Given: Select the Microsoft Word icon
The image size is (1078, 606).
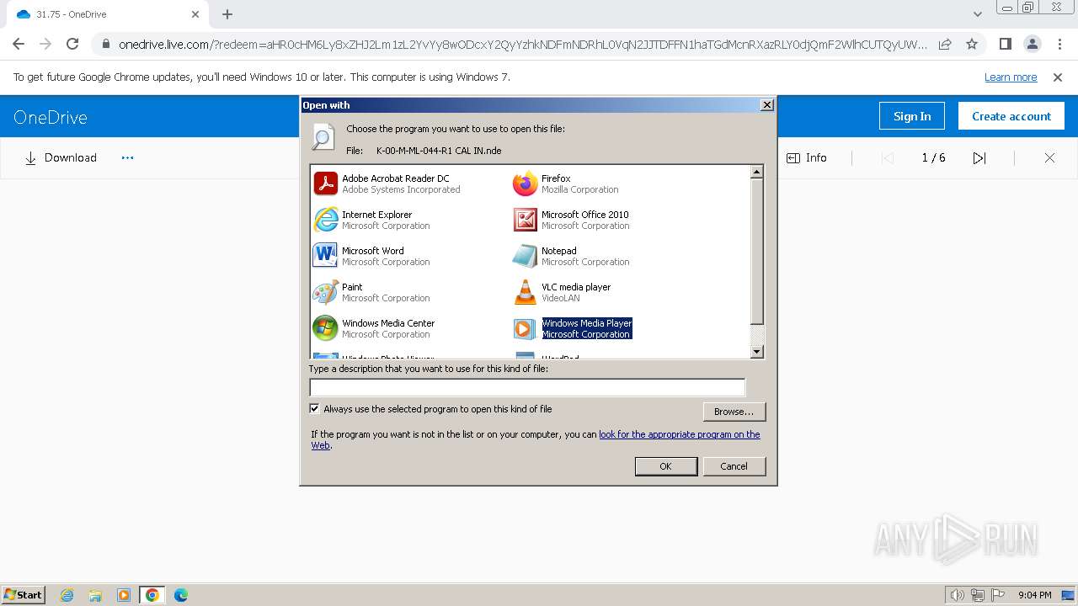Looking at the screenshot, I should pos(325,256).
